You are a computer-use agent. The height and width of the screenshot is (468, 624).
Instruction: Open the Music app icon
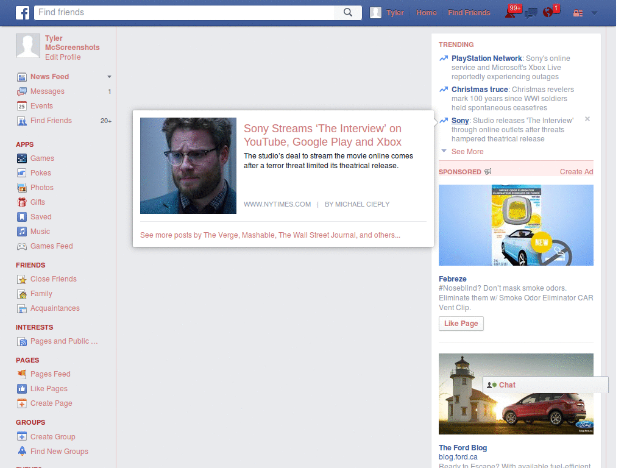coord(21,231)
